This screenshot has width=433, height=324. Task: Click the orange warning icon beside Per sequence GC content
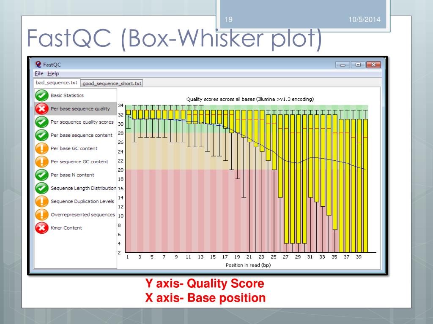point(42,162)
